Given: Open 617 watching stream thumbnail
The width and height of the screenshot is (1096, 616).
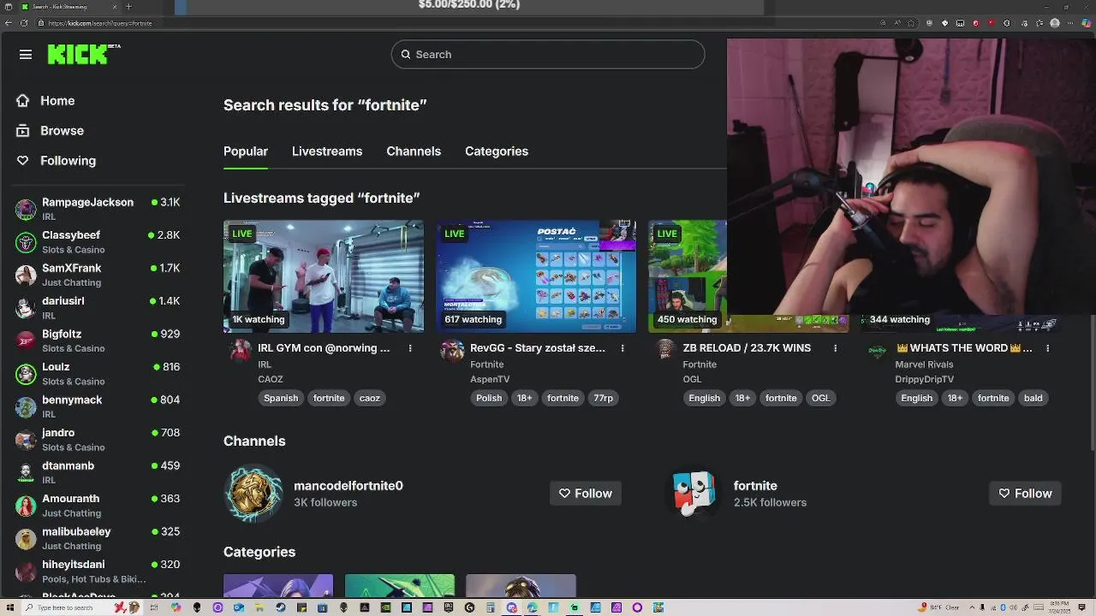Looking at the screenshot, I should click(536, 276).
